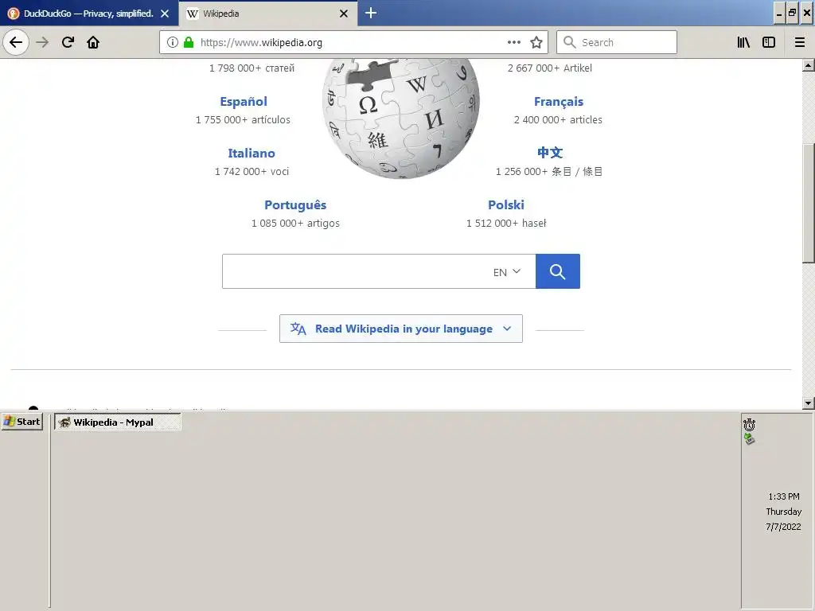Click the 2 667 000+ Artikel text
The image size is (815, 611).
pos(550,68)
